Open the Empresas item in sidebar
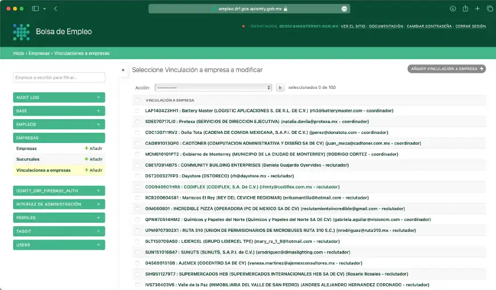Screen dimensions: 496x290 click(26, 148)
